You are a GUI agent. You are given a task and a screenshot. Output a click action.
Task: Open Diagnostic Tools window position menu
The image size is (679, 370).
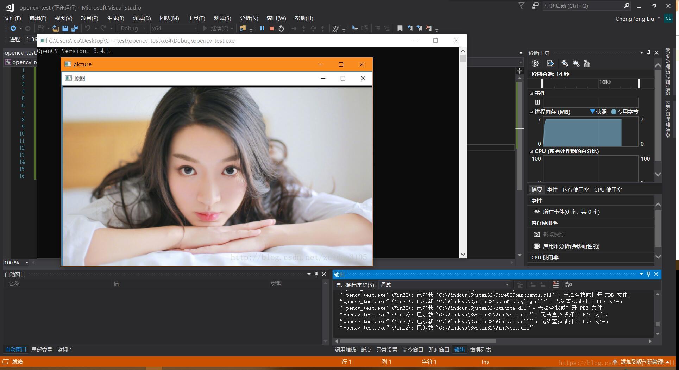(641, 53)
